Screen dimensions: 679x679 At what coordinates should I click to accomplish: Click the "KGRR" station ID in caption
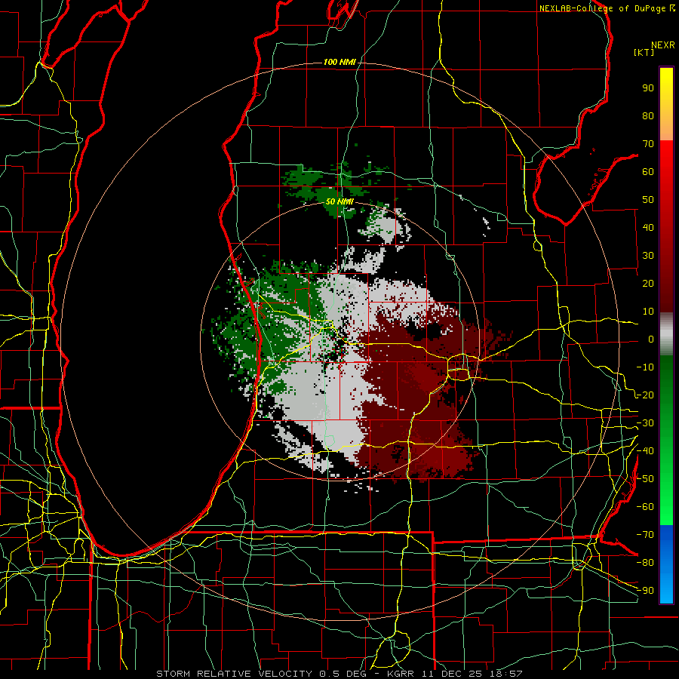coord(400,674)
